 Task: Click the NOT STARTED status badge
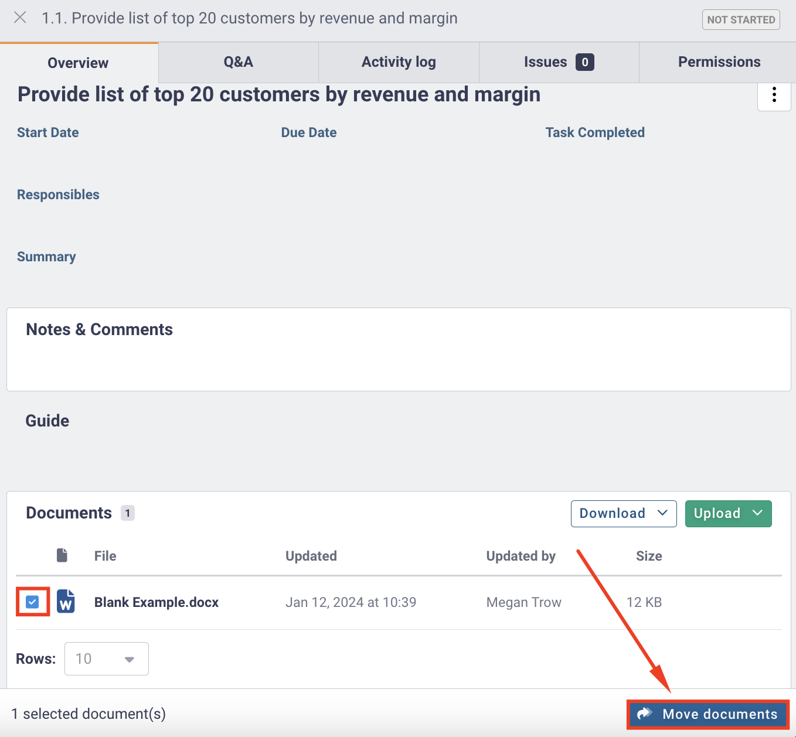pyautogui.click(x=740, y=19)
